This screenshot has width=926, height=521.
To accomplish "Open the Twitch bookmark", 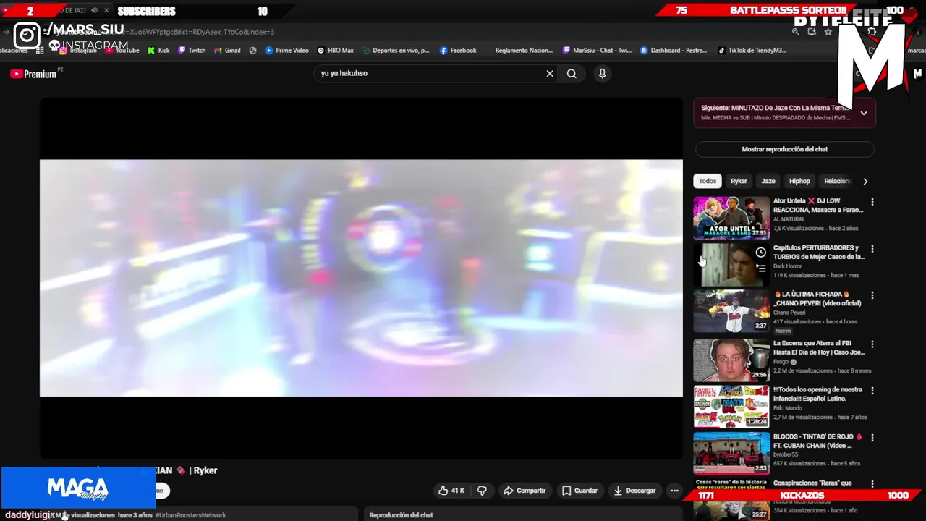I will point(192,51).
